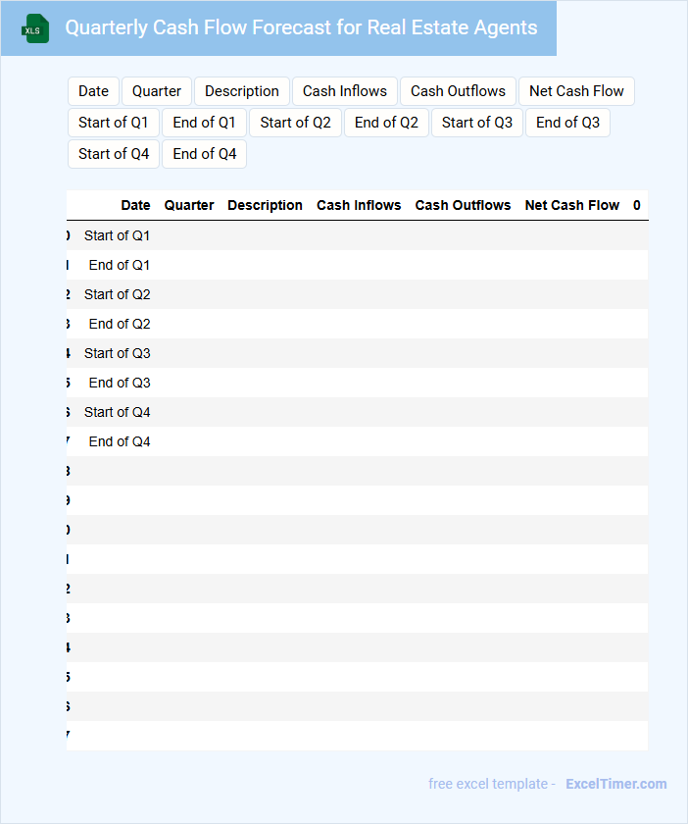Click the Date tag button
The height and width of the screenshot is (824, 688).
[x=93, y=91]
